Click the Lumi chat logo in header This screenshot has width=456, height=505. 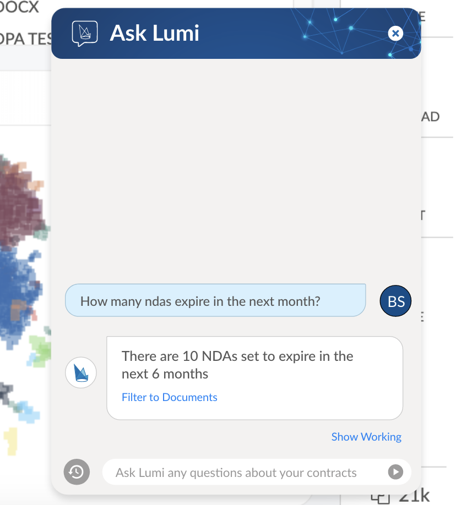(84, 33)
